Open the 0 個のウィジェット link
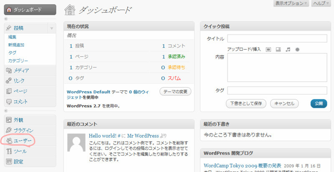Viewport: 334px width, 172px height. (x=108, y=95)
